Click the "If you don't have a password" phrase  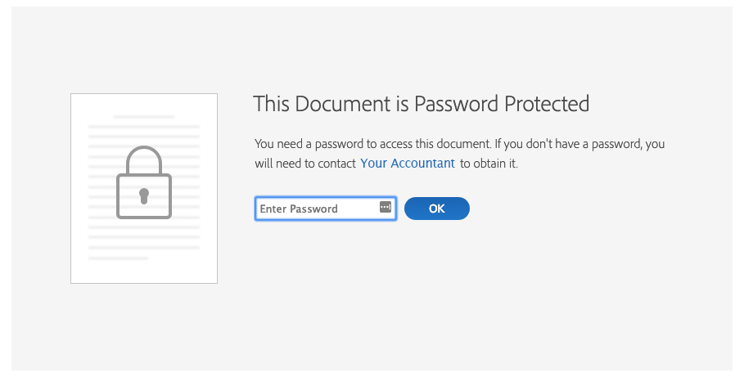point(569,144)
